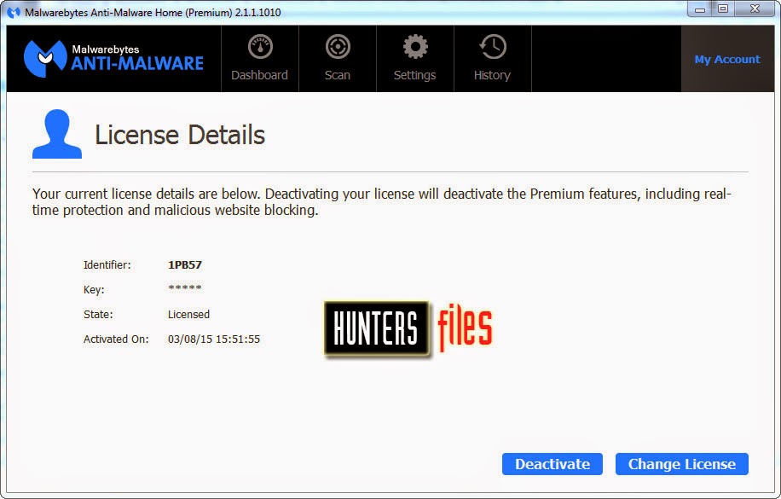Click the Activated On: label

click(x=116, y=339)
